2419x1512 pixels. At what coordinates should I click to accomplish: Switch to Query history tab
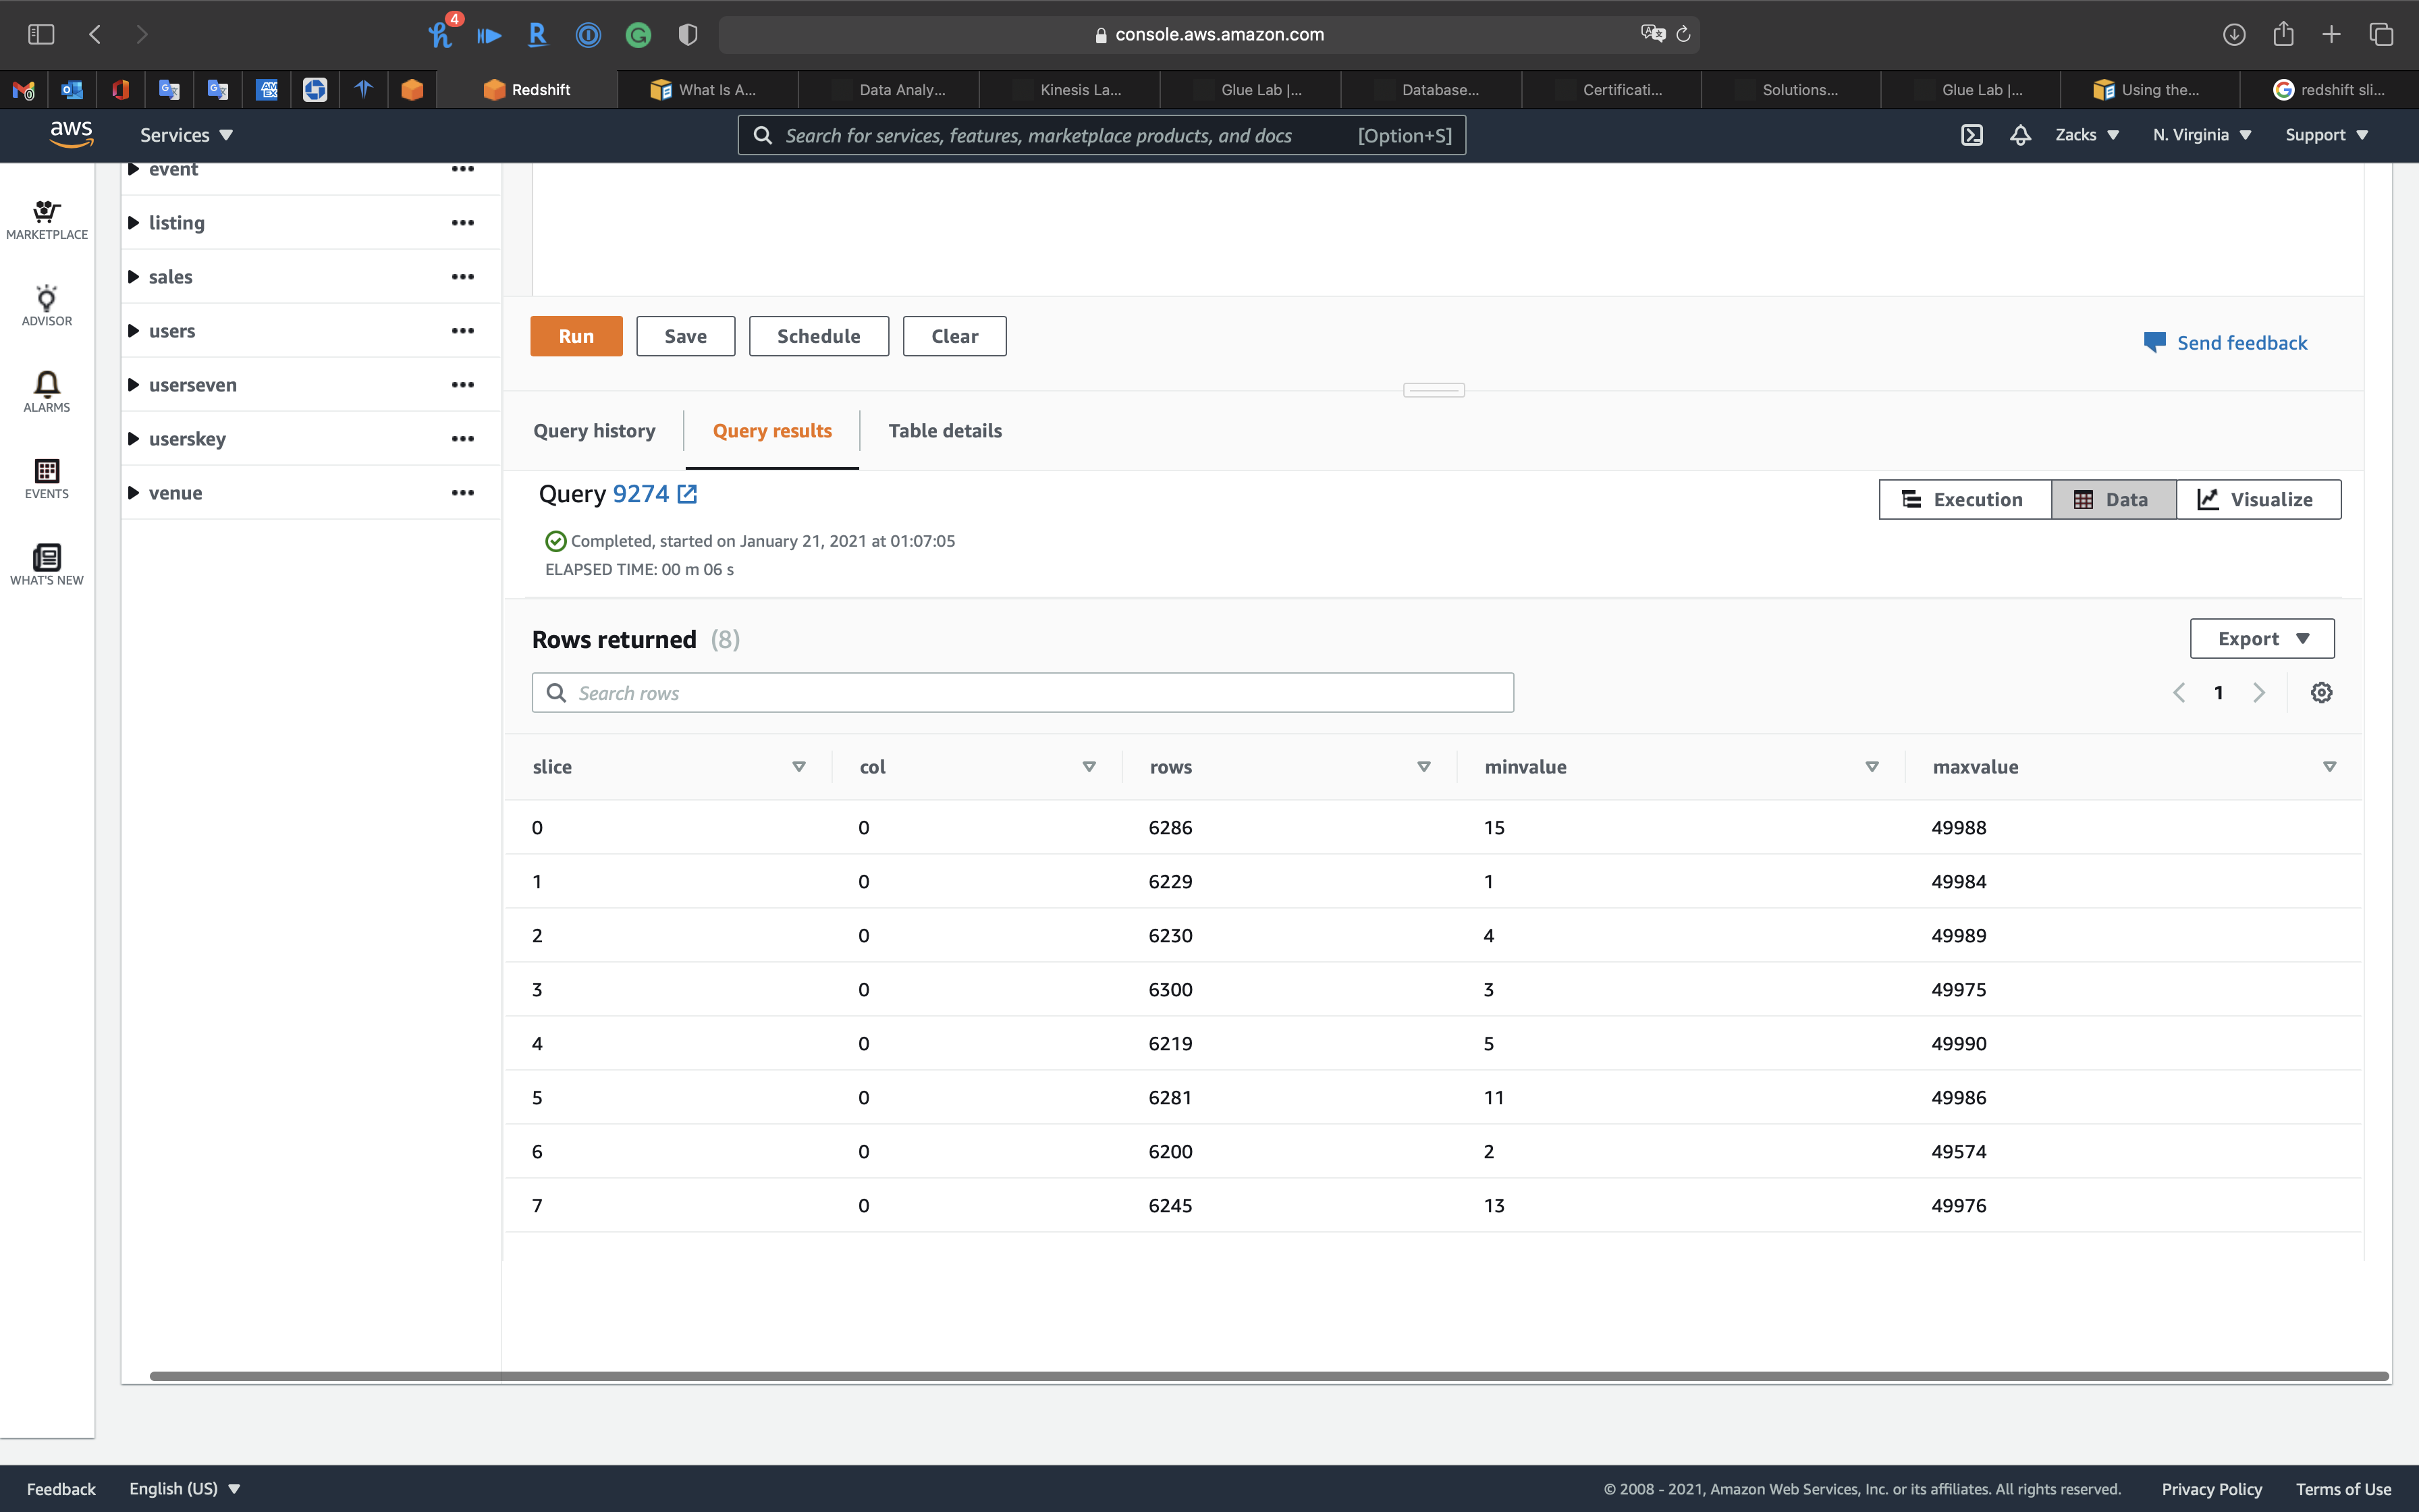(x=594, y=431)
